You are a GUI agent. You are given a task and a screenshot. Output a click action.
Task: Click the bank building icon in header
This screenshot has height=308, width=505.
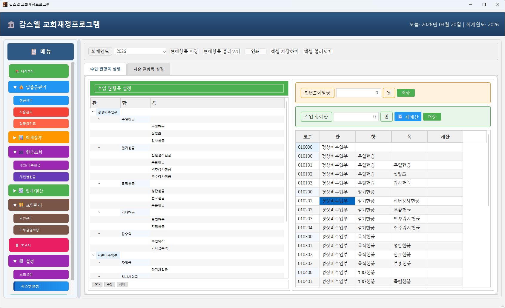(11, 24)
